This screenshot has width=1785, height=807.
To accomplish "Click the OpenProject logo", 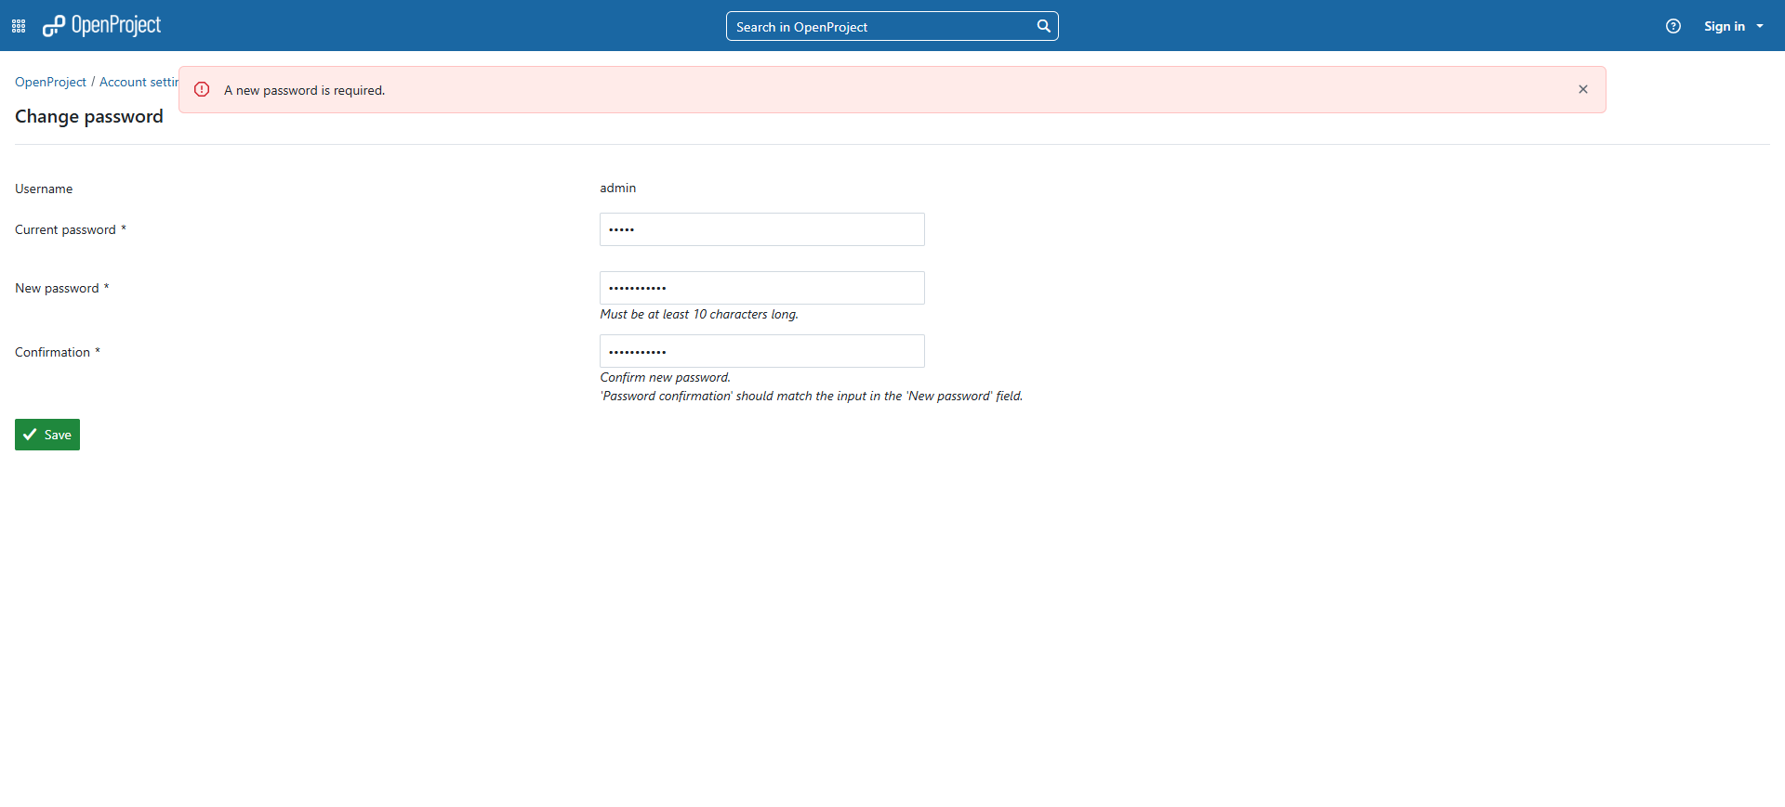I will coord(102,26).
